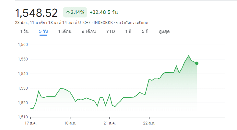
Task: Show the 1 ปี chart range
Action: tap(128, 31)
